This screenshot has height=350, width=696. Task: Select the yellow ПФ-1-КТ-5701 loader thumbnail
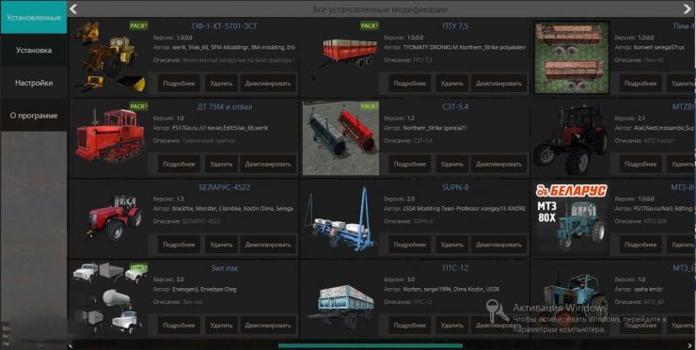coord(110,57)
